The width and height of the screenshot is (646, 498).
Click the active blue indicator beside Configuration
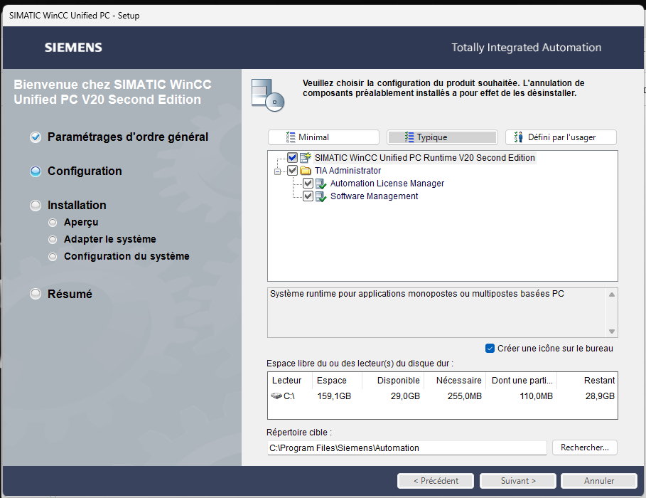coord(36,171)
